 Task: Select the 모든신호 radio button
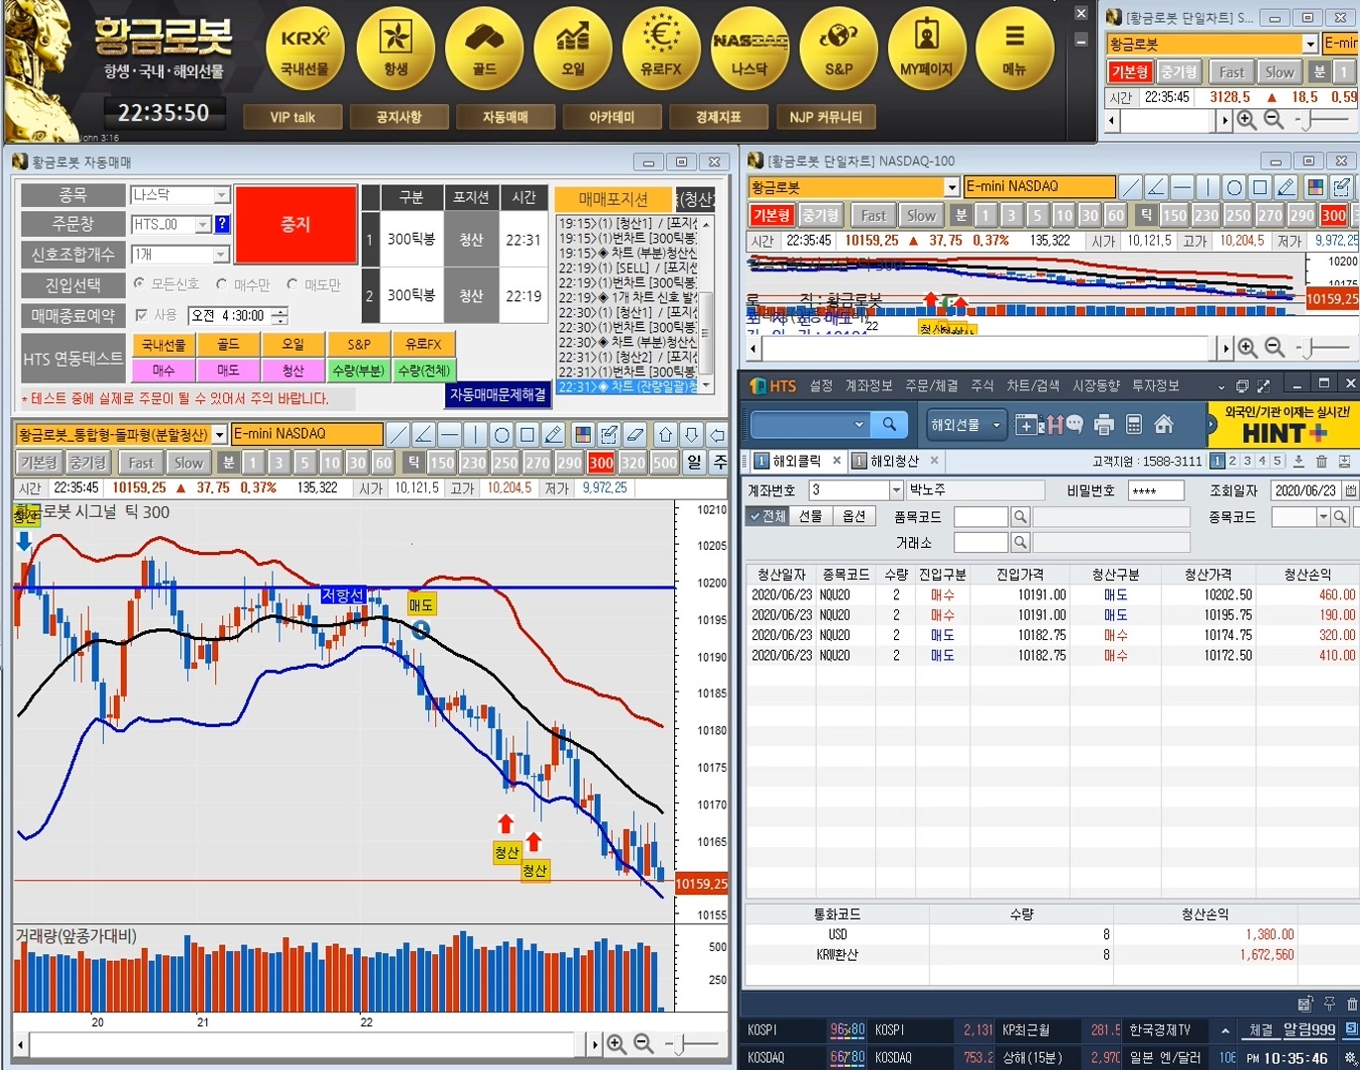tap(139, 284)
